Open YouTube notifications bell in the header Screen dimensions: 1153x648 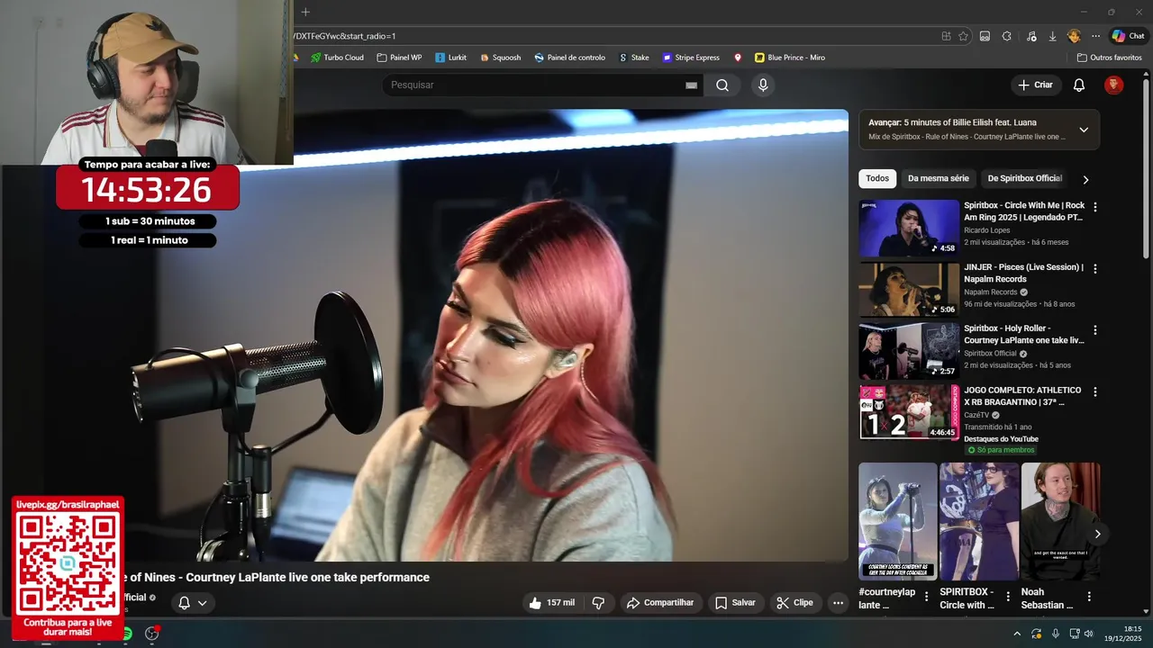tap(1079, 85)
